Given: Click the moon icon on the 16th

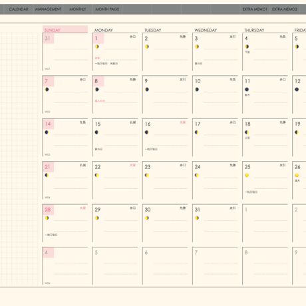Looking at the screenshot, I should pos(146,132).
